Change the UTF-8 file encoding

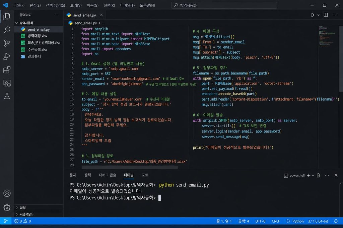pyautogui.click(x=260, y=221)
